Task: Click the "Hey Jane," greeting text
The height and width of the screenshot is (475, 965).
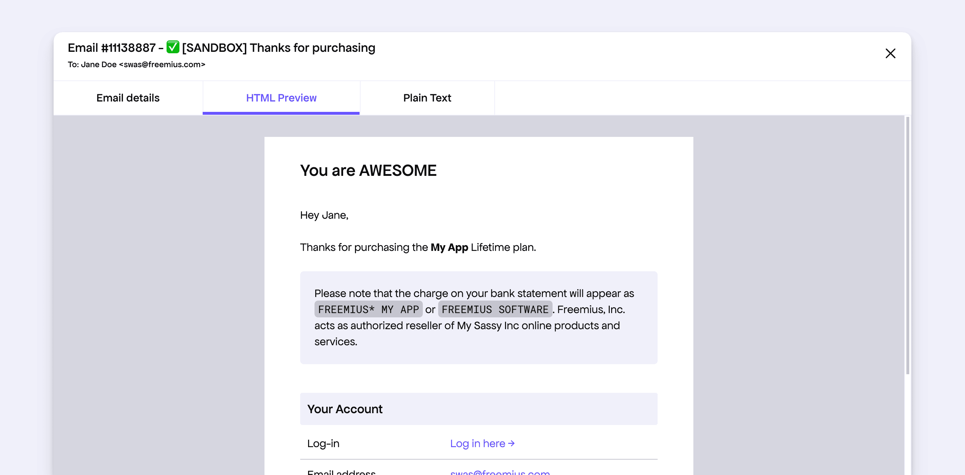Action: coord(324,215)
